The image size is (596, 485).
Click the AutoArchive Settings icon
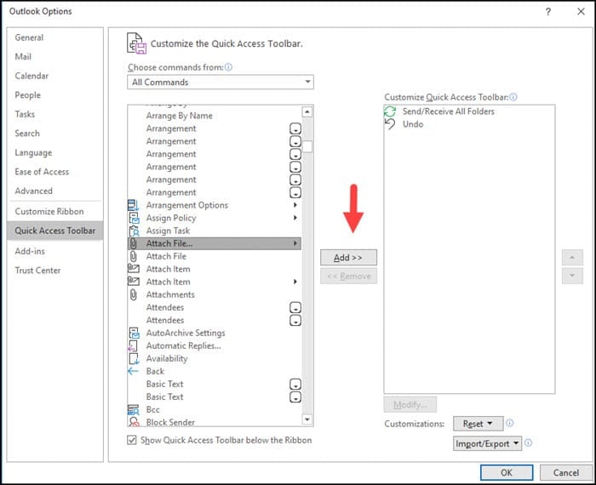pos(134,333)
